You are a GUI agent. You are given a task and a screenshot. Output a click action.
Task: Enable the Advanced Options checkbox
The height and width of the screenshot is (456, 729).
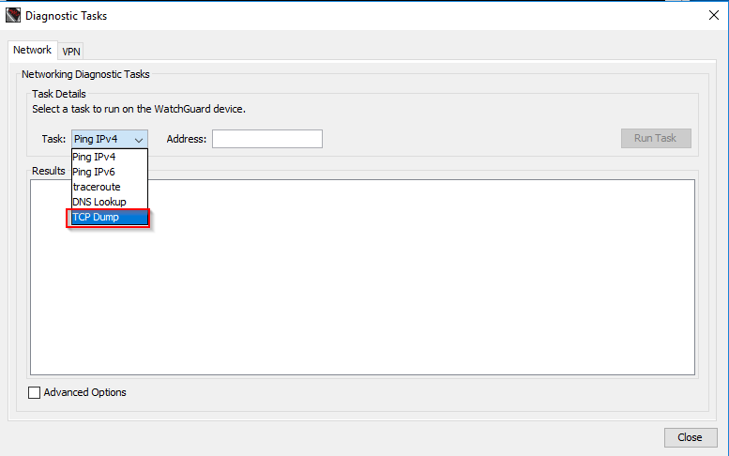click(35, 392)
